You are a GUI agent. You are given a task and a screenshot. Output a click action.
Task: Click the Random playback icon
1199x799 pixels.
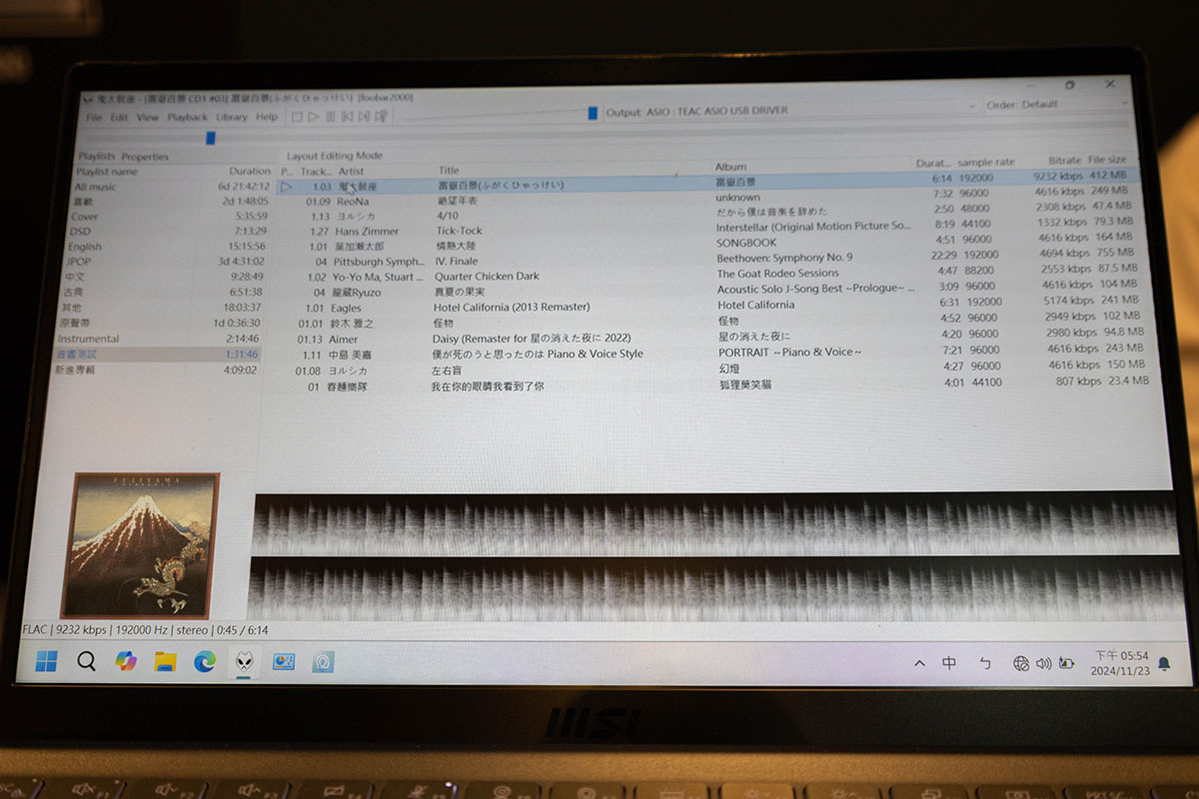click(383, 117)
